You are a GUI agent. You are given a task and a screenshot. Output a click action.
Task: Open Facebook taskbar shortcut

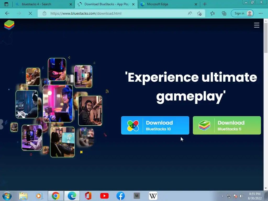click(120, 196)
